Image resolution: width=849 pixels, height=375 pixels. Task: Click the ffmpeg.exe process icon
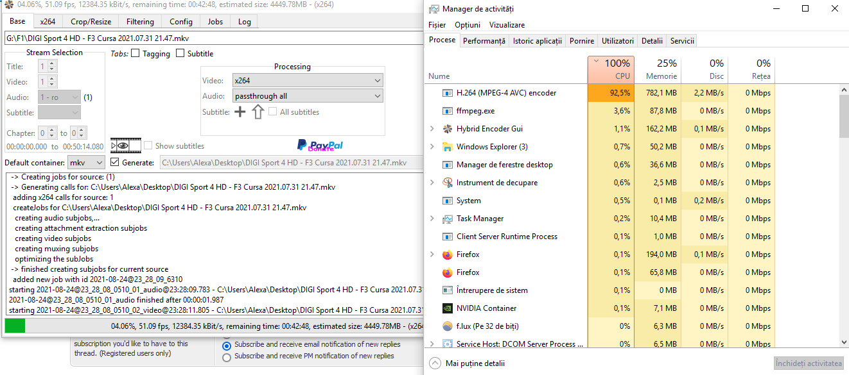(x=448, y=111)
